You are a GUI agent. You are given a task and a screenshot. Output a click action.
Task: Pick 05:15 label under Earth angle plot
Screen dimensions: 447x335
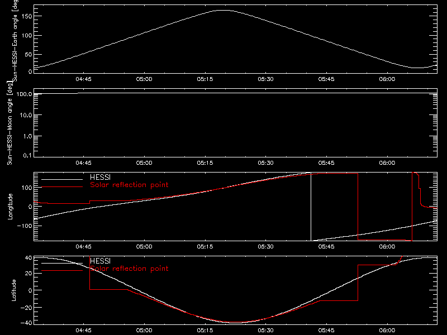[x=205, y=79]
